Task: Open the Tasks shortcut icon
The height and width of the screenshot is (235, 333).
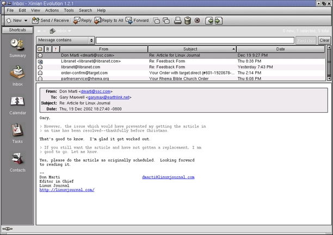Action: click(x=17, y=132)
